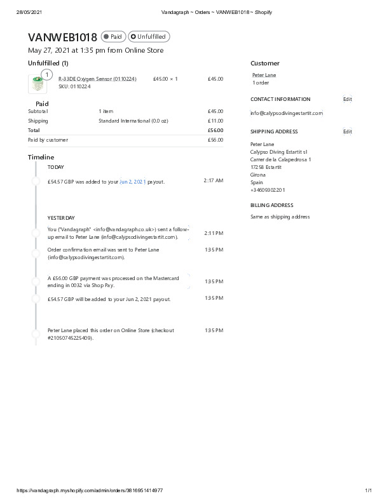
Task: Open the R-33DE Oxygen Sensor product link
Action: tap(97, 79)
